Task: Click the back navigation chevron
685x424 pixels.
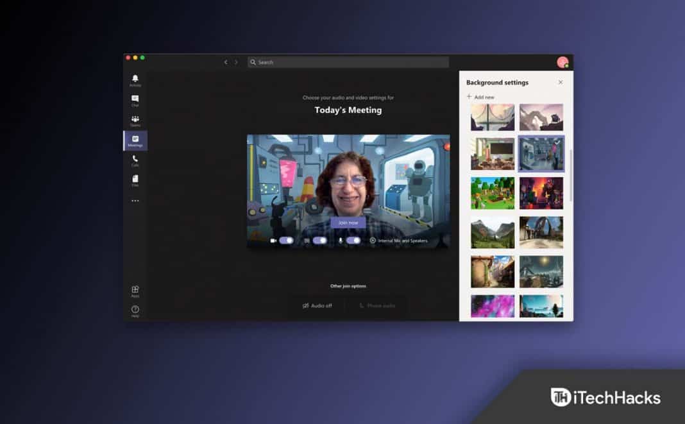Action: (226, 62)
